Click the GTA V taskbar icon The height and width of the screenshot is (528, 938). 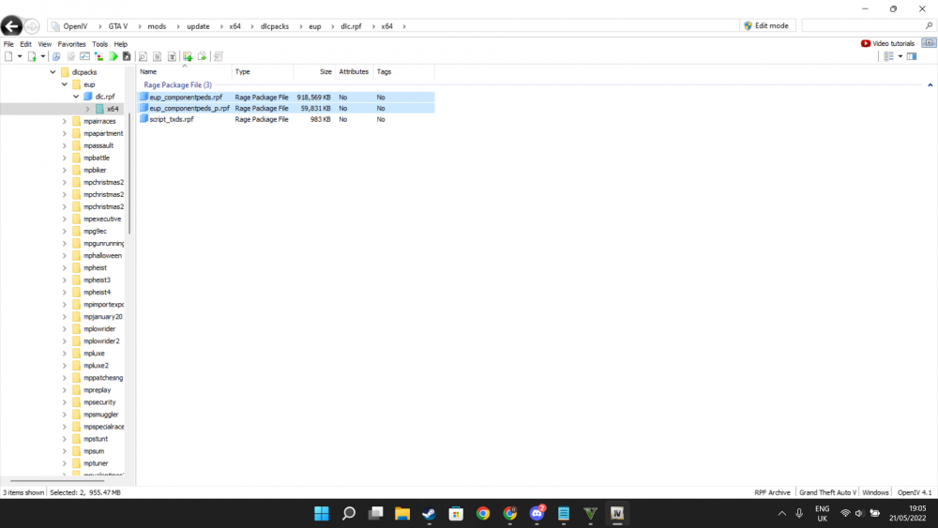590,513
